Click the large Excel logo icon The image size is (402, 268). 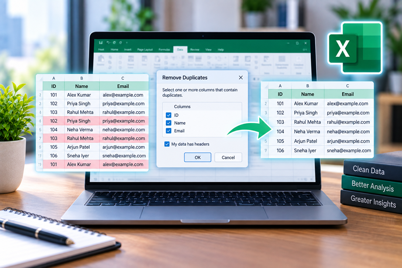point(355,48)
